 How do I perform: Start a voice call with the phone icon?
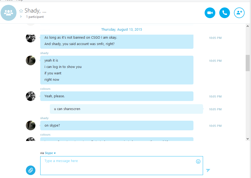(225, 13)
